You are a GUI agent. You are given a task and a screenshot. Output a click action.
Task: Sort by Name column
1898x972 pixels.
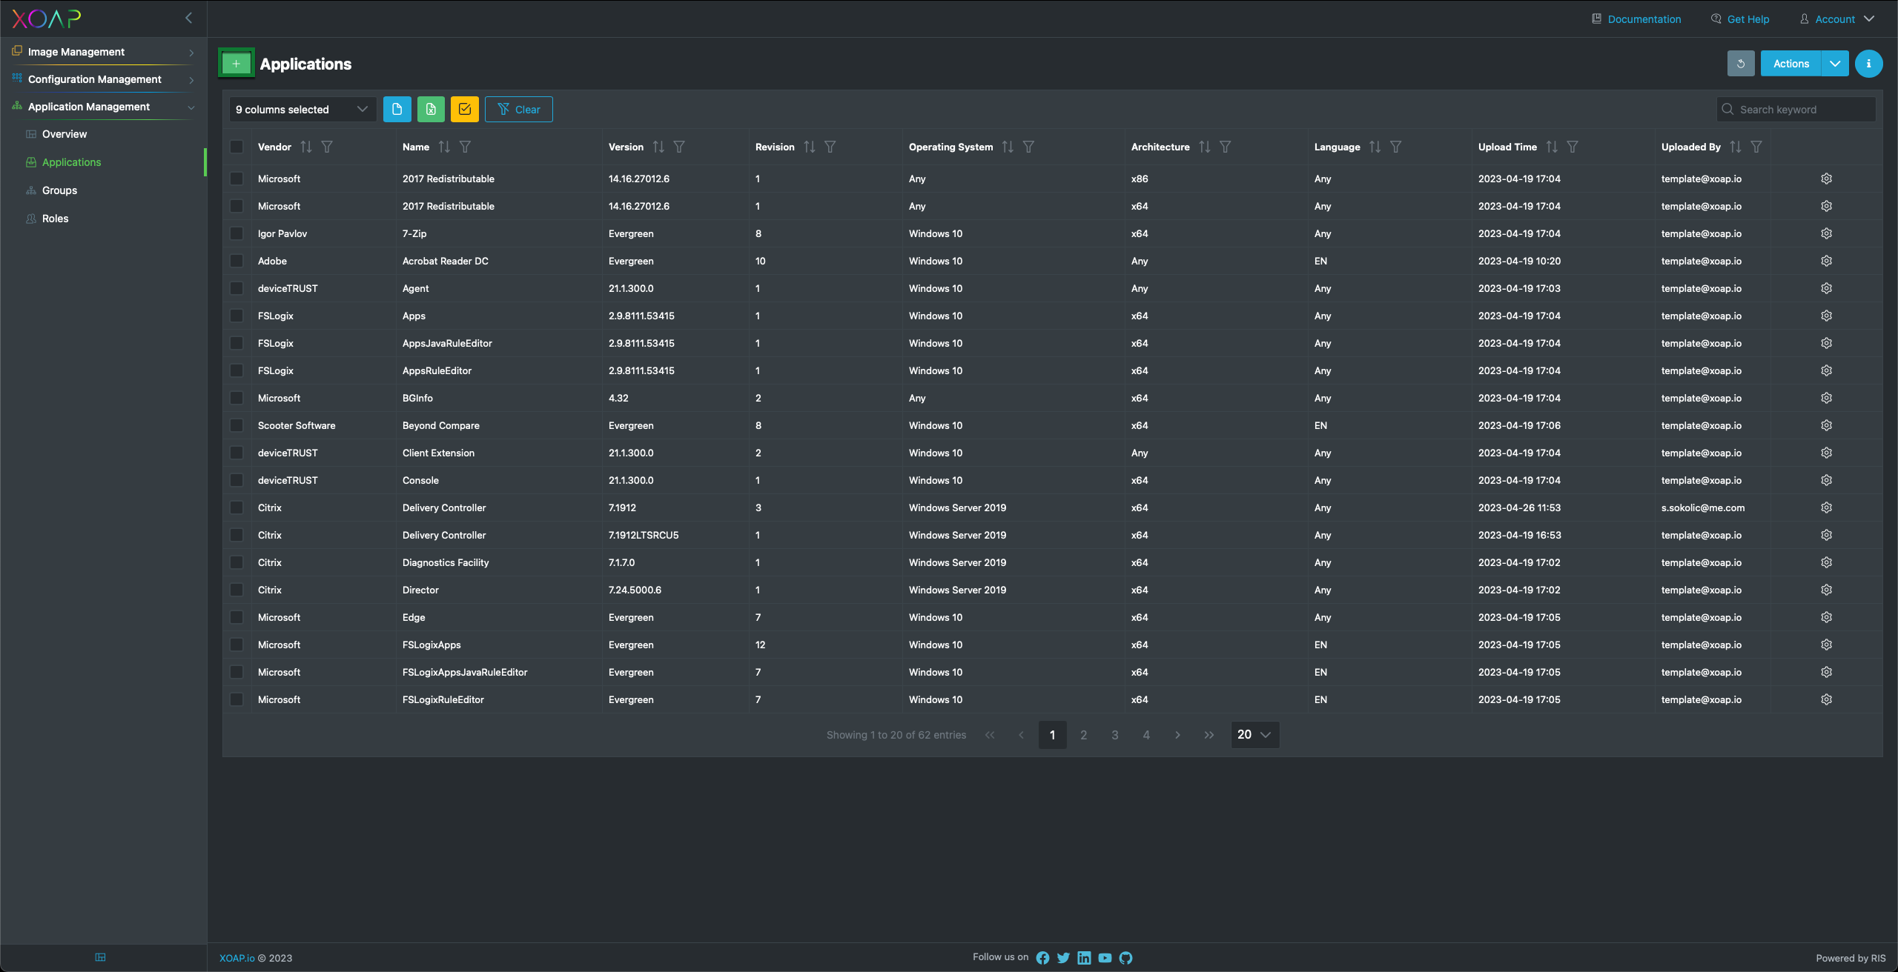pyautogui.click(x=444, y=147)
